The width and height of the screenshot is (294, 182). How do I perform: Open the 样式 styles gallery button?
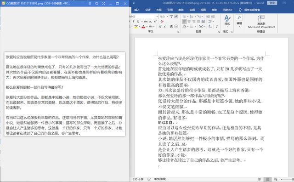(227, 21)
